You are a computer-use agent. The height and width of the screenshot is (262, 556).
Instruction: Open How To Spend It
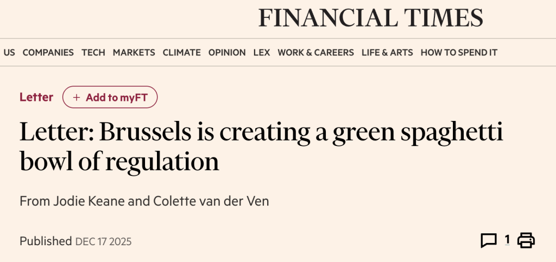[x=459, y=53]
